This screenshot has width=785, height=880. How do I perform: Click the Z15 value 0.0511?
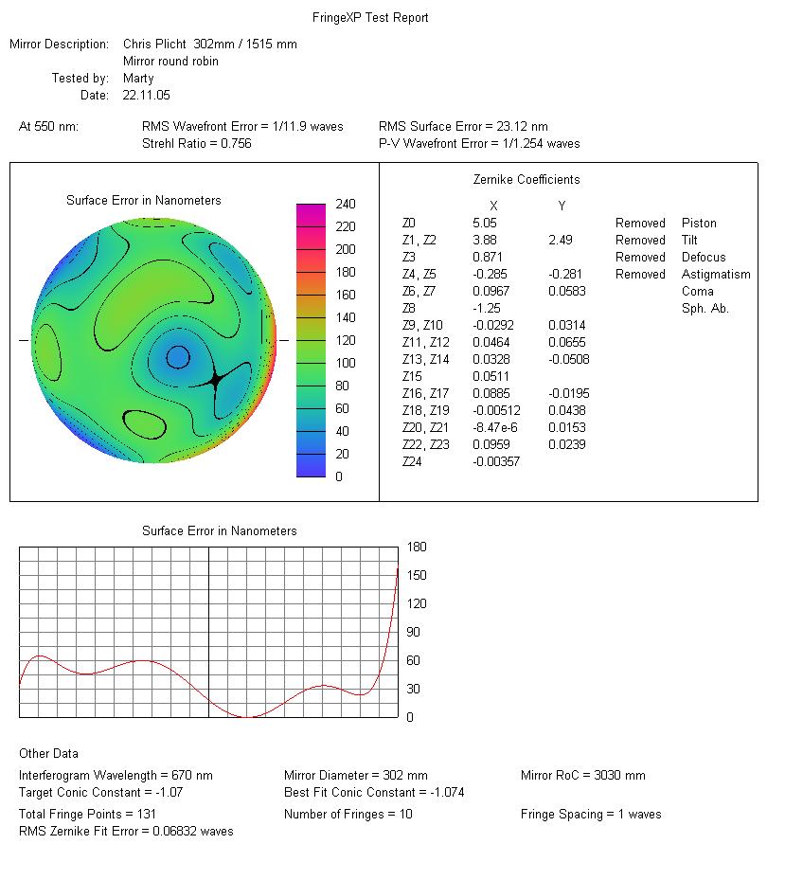[491, 376]
